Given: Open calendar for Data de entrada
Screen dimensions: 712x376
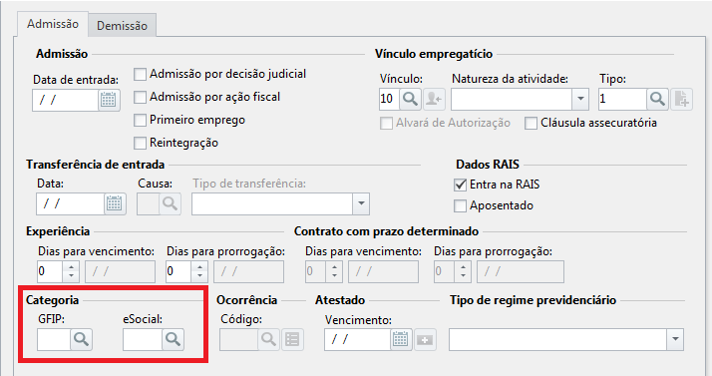Looking at the screenshot, I should (109, 100).
